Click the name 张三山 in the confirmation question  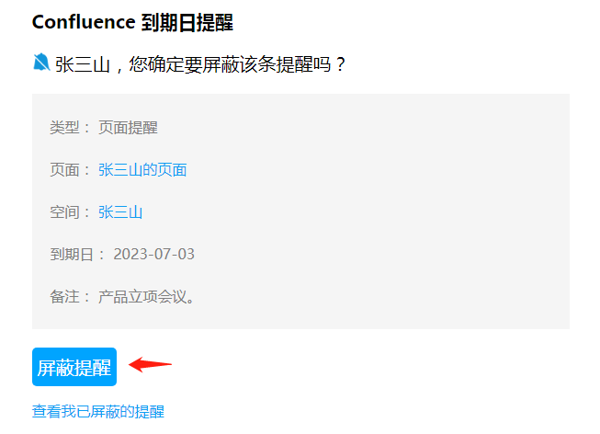click(x=83, y=64)
